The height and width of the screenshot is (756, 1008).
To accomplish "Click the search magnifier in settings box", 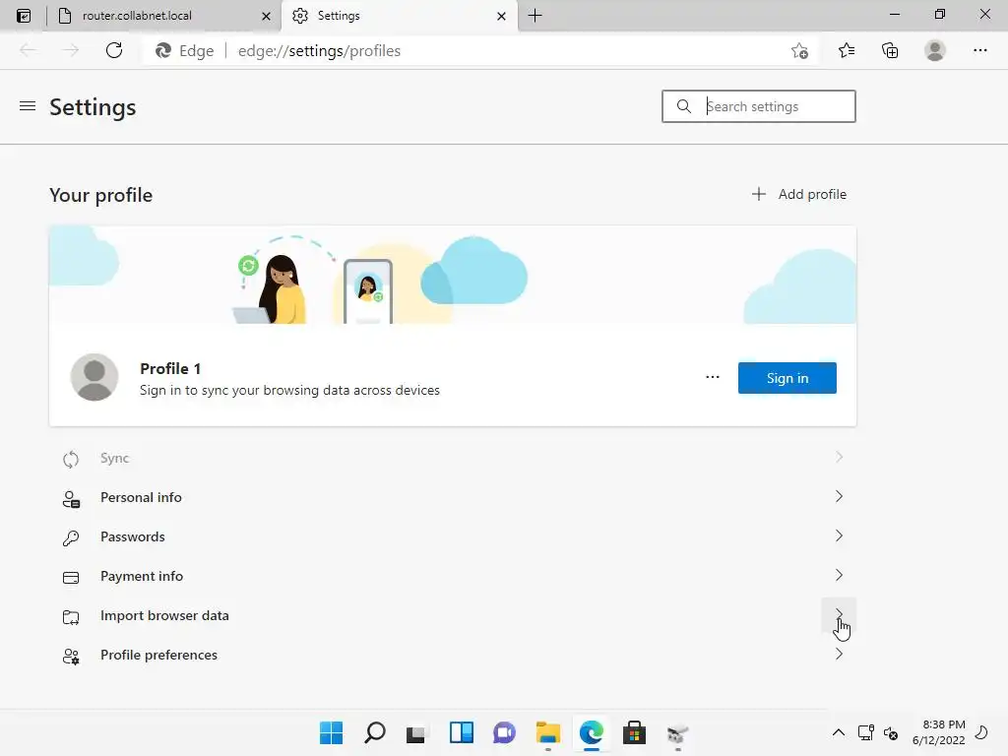I will click(684, 106).
